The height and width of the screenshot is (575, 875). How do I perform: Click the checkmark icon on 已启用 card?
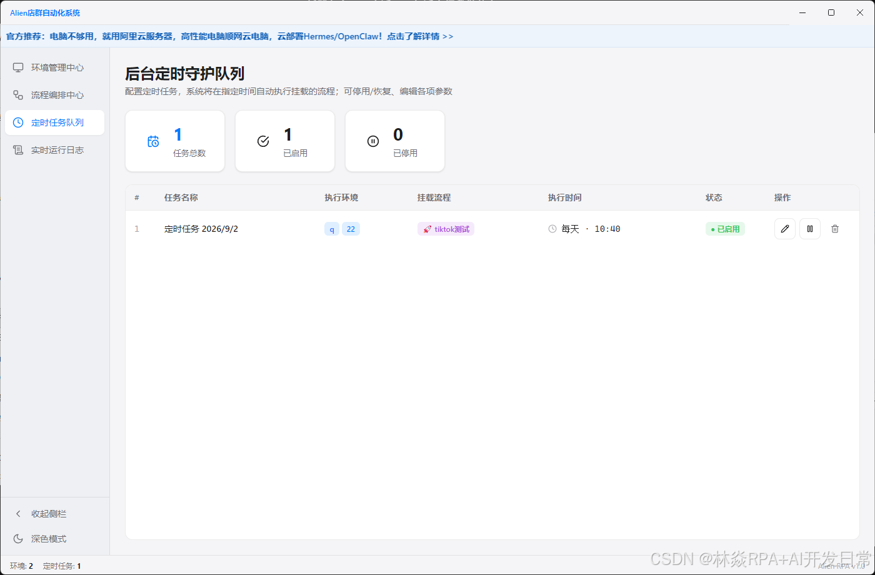tap(263, 141)
